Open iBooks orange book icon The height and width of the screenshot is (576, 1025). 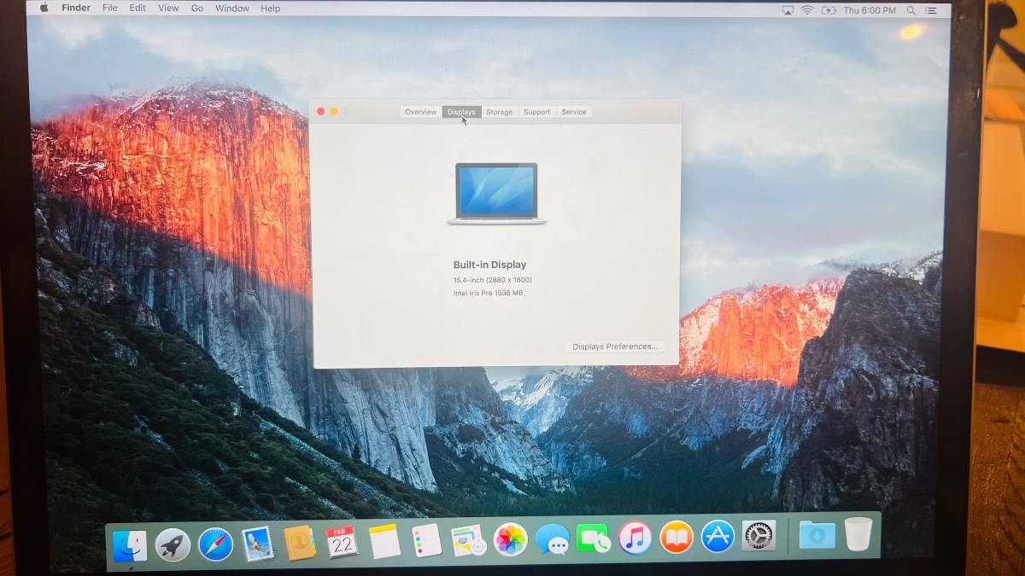click(x=676, y=537)
